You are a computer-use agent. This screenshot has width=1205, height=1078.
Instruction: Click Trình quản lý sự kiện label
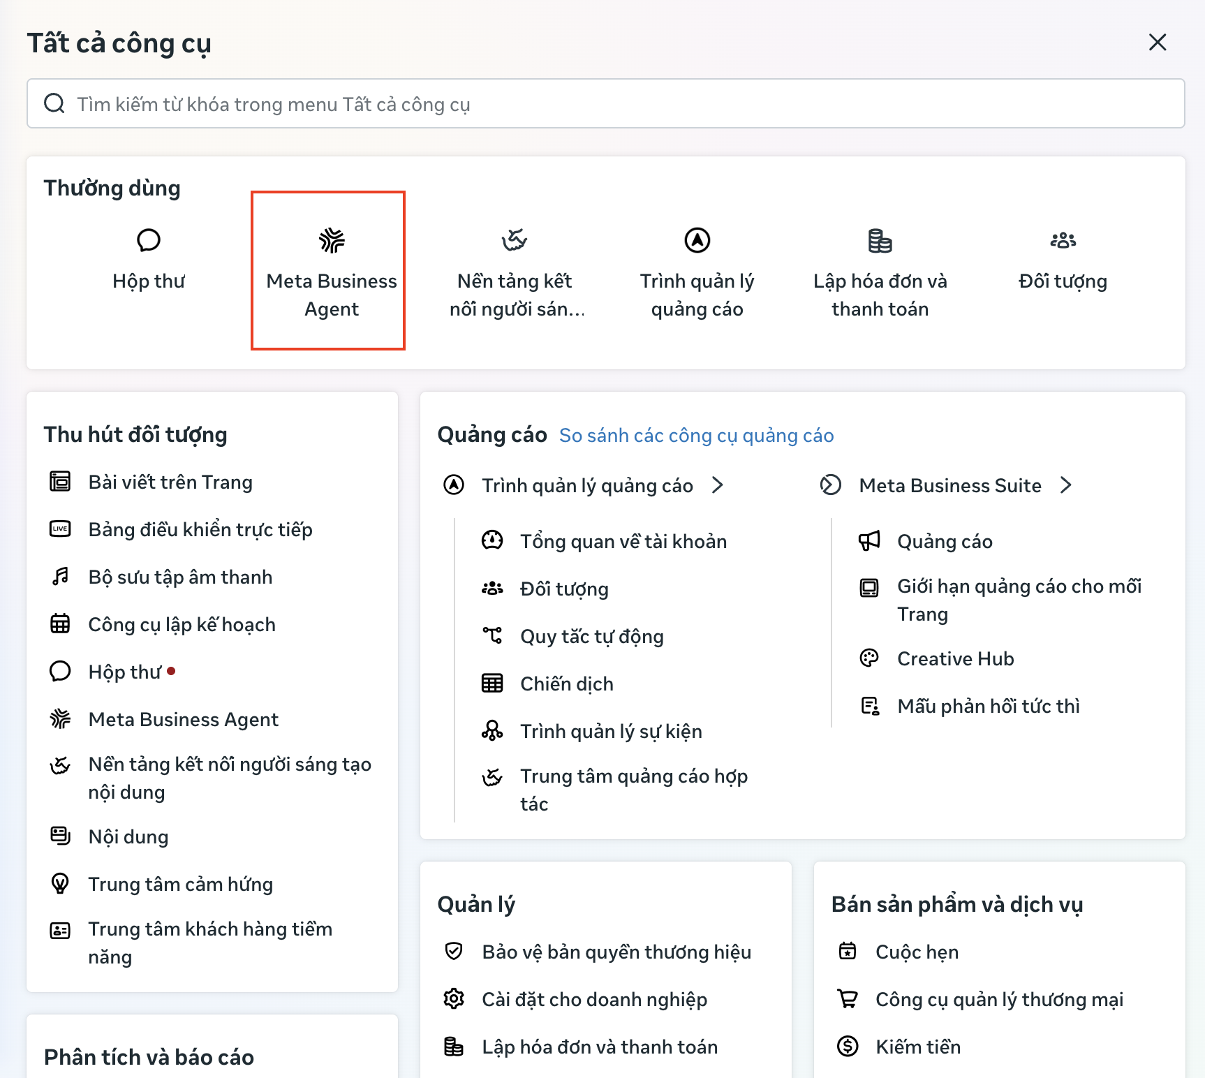click(x=611, y=731)
